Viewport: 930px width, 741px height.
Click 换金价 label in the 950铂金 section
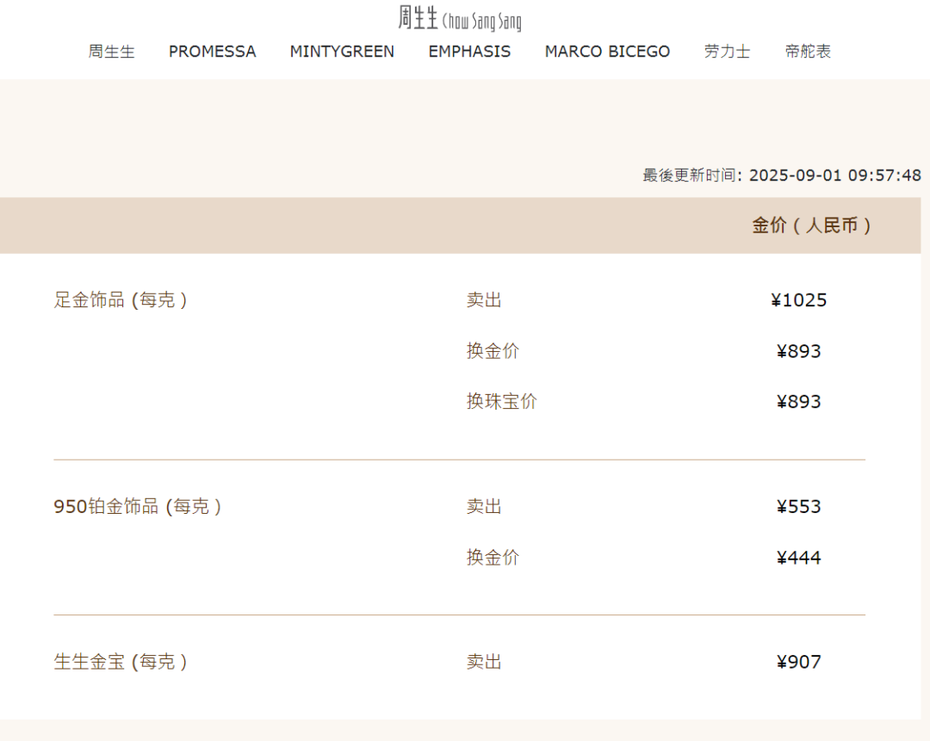click(493, 558)
